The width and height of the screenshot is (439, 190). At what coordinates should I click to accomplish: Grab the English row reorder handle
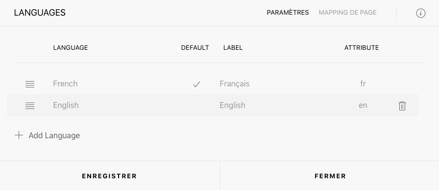click(x=30, y=106)
